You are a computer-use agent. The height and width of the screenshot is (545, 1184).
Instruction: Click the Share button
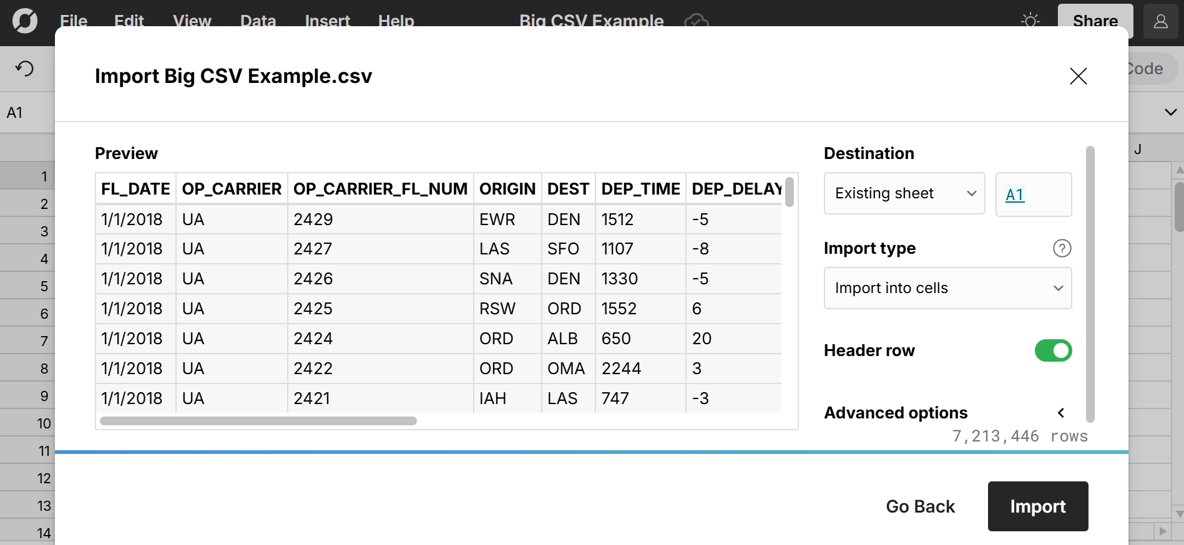click(1095, 21)
